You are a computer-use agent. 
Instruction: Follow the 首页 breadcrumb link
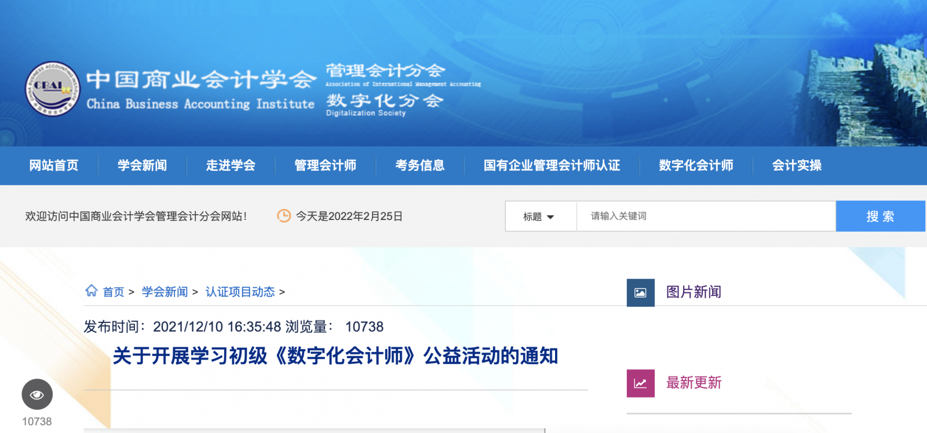[x=114, y=292]
